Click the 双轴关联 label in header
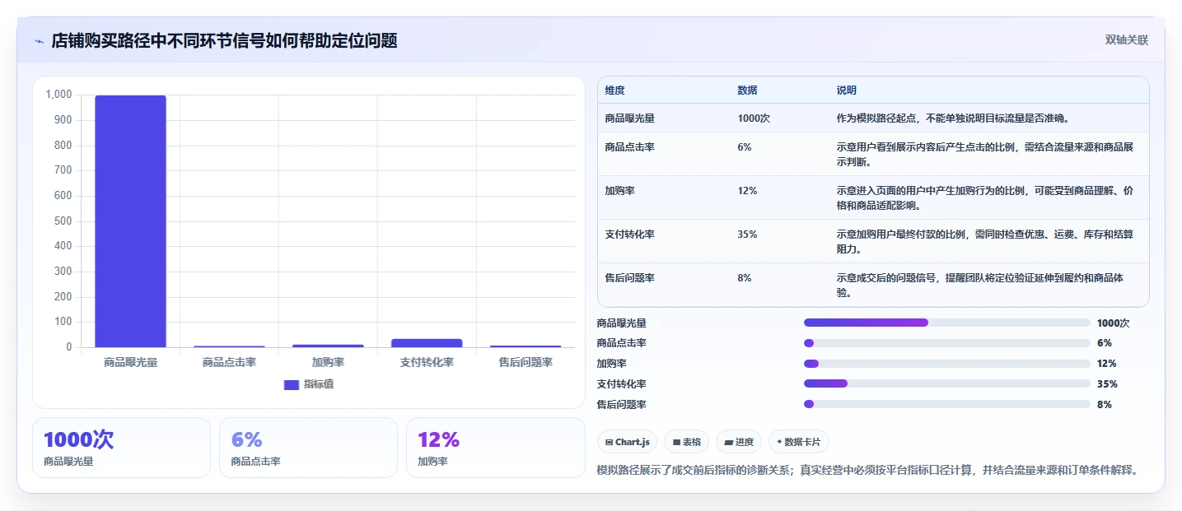1182x511 pixels. (1127, 40)
